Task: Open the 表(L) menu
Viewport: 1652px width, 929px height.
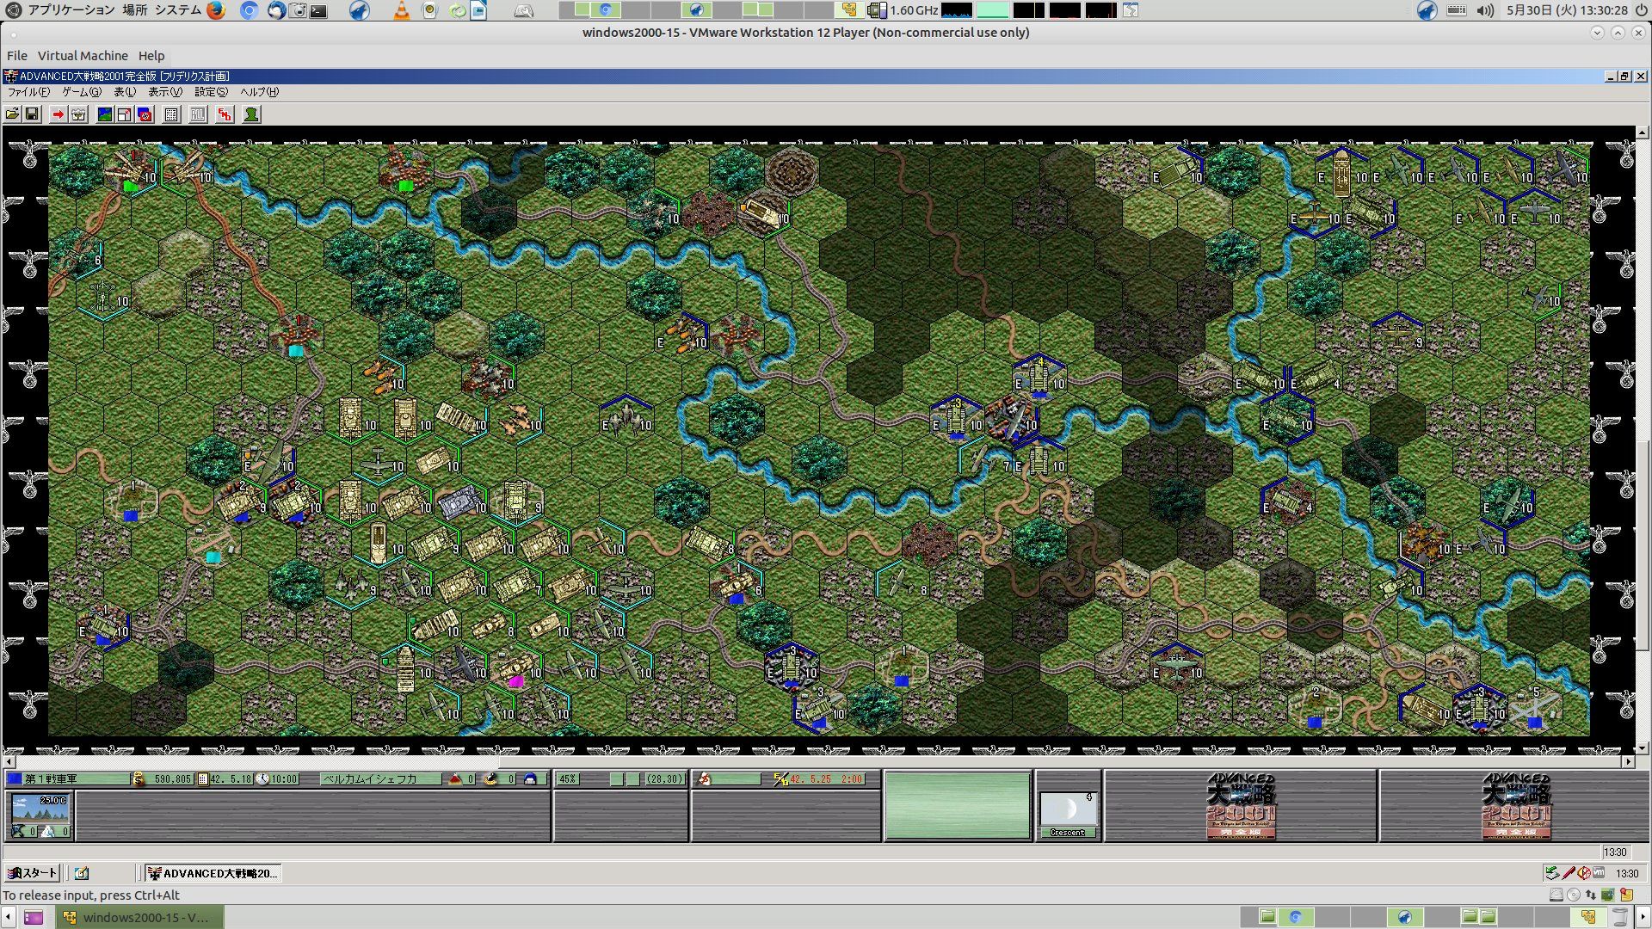Action: point(125,92)
